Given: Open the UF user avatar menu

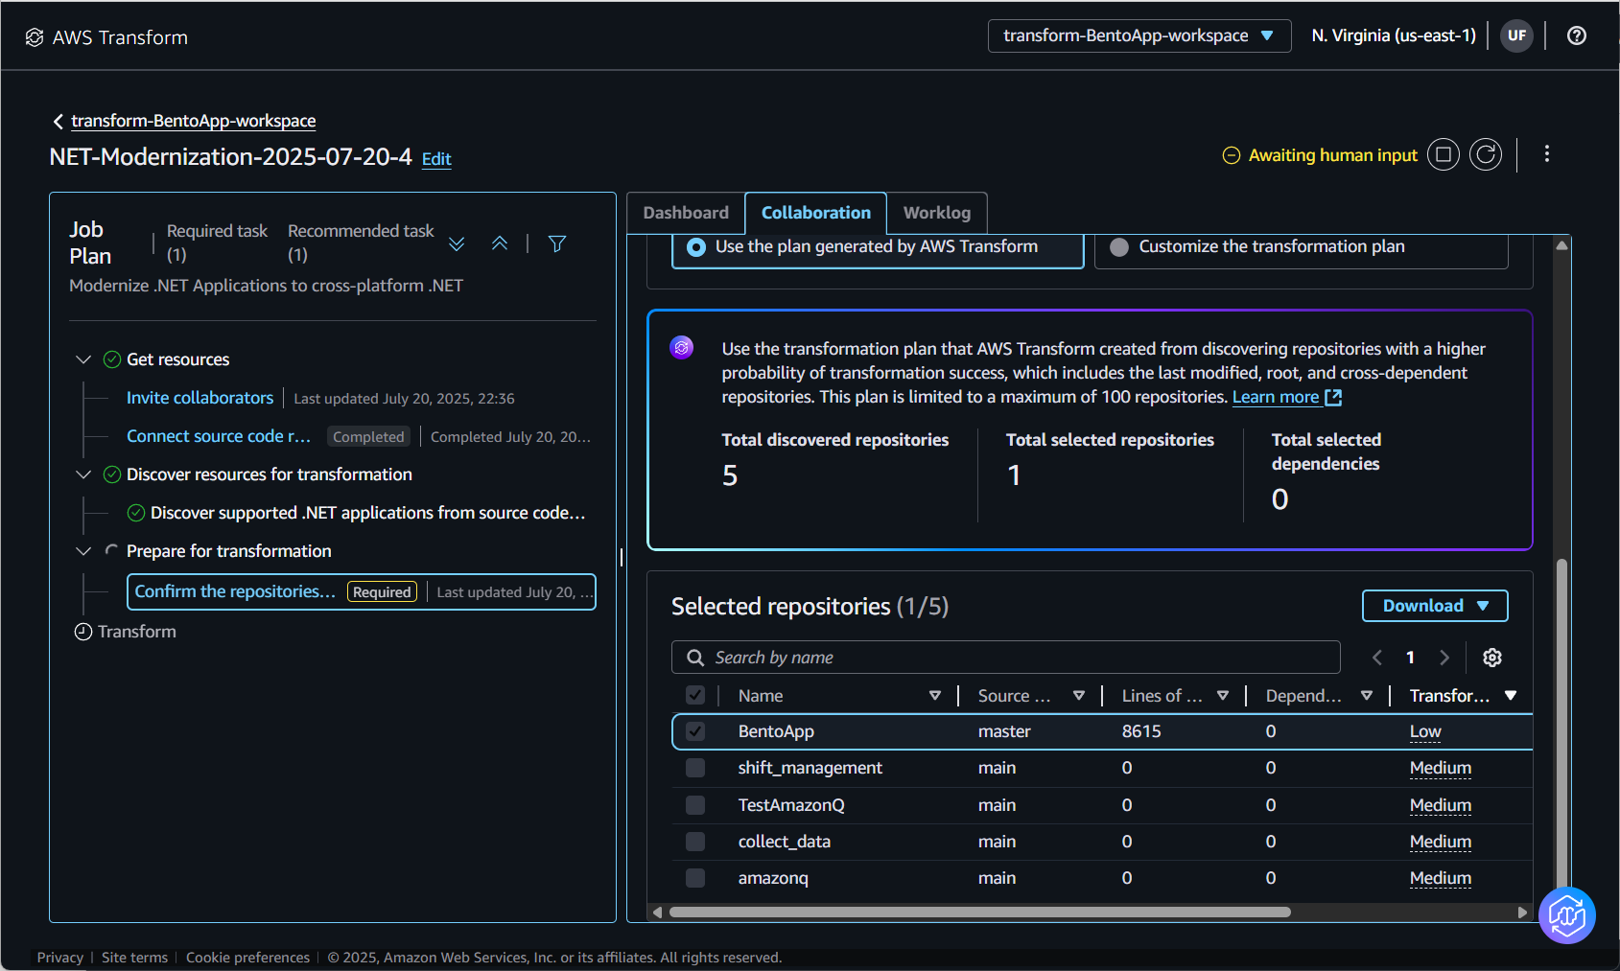Looking at the screenshot, I should 1516,35.
